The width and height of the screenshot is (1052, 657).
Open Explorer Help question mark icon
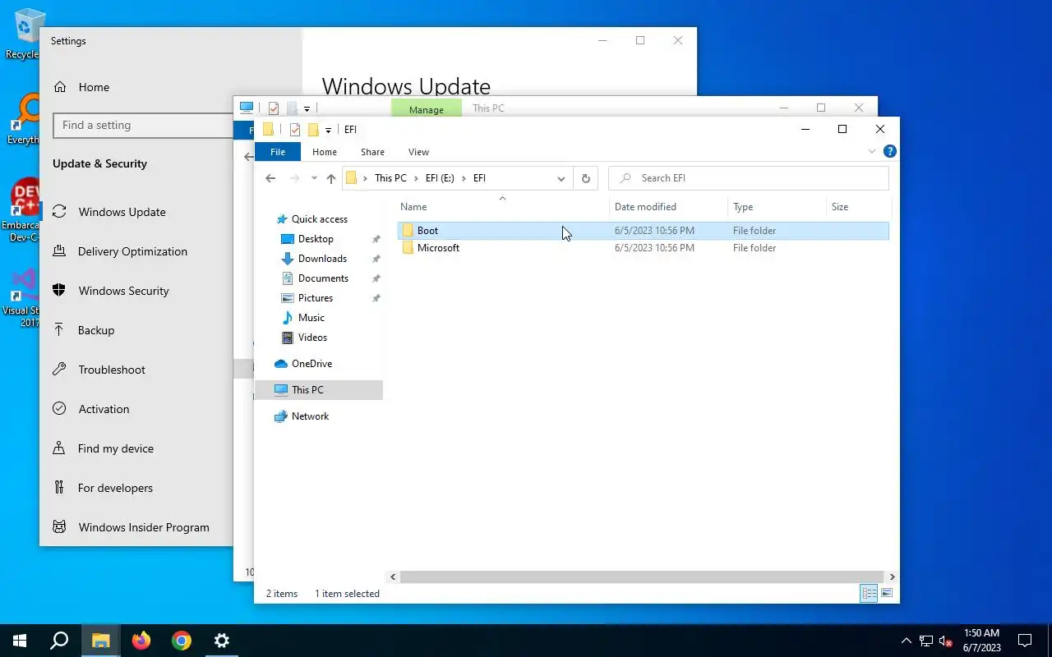889,151
